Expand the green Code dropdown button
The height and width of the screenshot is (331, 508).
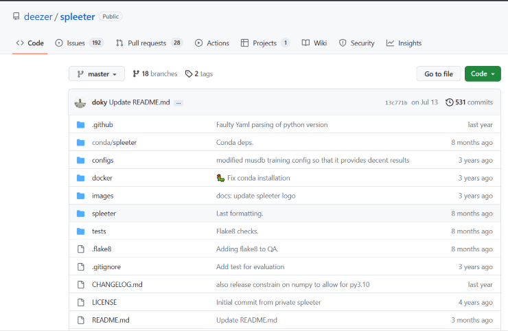click(x=483, y=74)
